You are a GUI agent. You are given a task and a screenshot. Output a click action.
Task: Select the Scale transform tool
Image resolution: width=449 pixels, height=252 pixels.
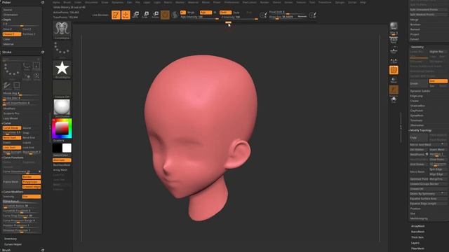click(x=145, y=15)
